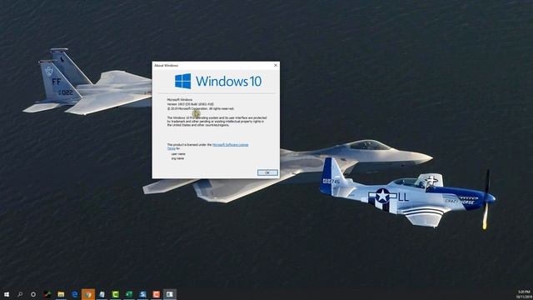Open the orange C app on taskbar
The image size is (533, 300).
157,294
